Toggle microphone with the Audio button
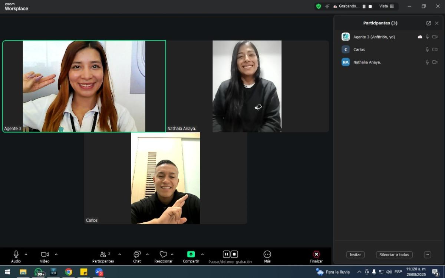 tap(16, 254)
